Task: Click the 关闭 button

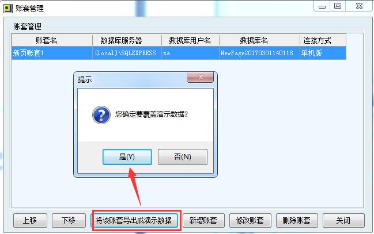Action: [x=343, y=220]
